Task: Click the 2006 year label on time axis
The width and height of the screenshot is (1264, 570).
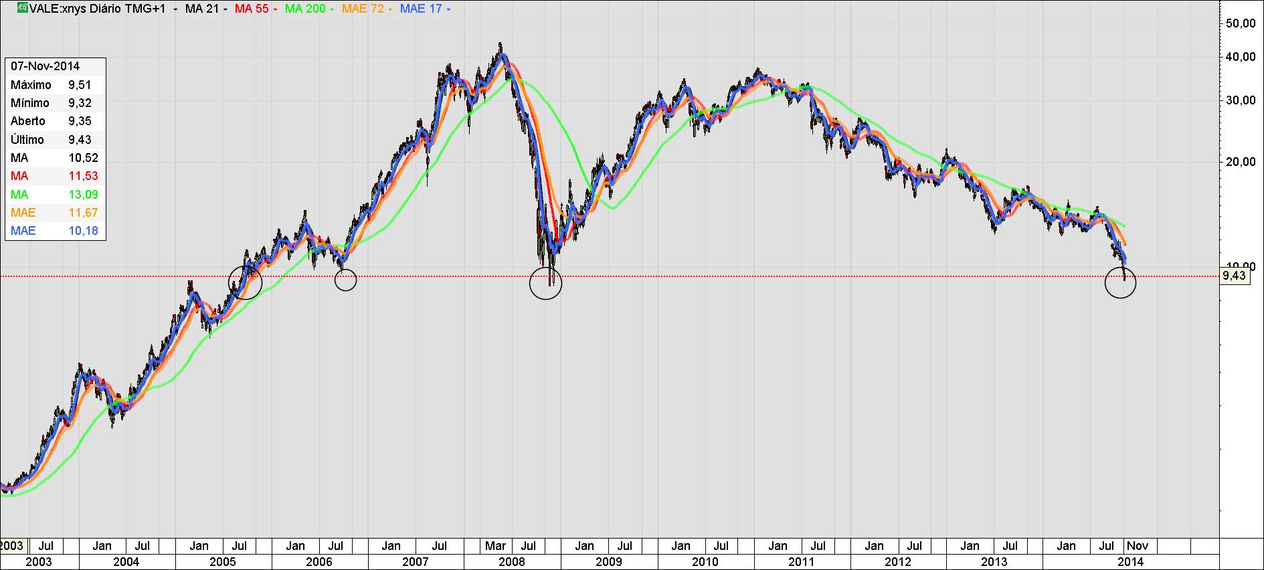Action: tap(319, 562)
